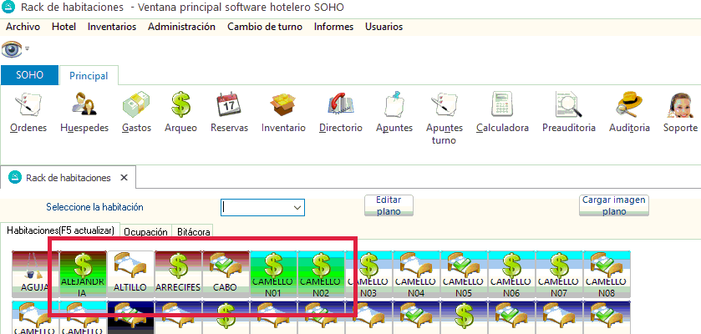Expand quick access toolbar arrow by eye icon
This screenshot has height=334, width=701.
click(x=27, y=48)
